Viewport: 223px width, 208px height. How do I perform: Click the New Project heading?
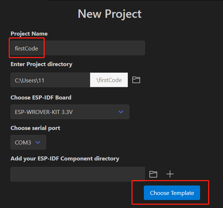(x=110, y=14)
